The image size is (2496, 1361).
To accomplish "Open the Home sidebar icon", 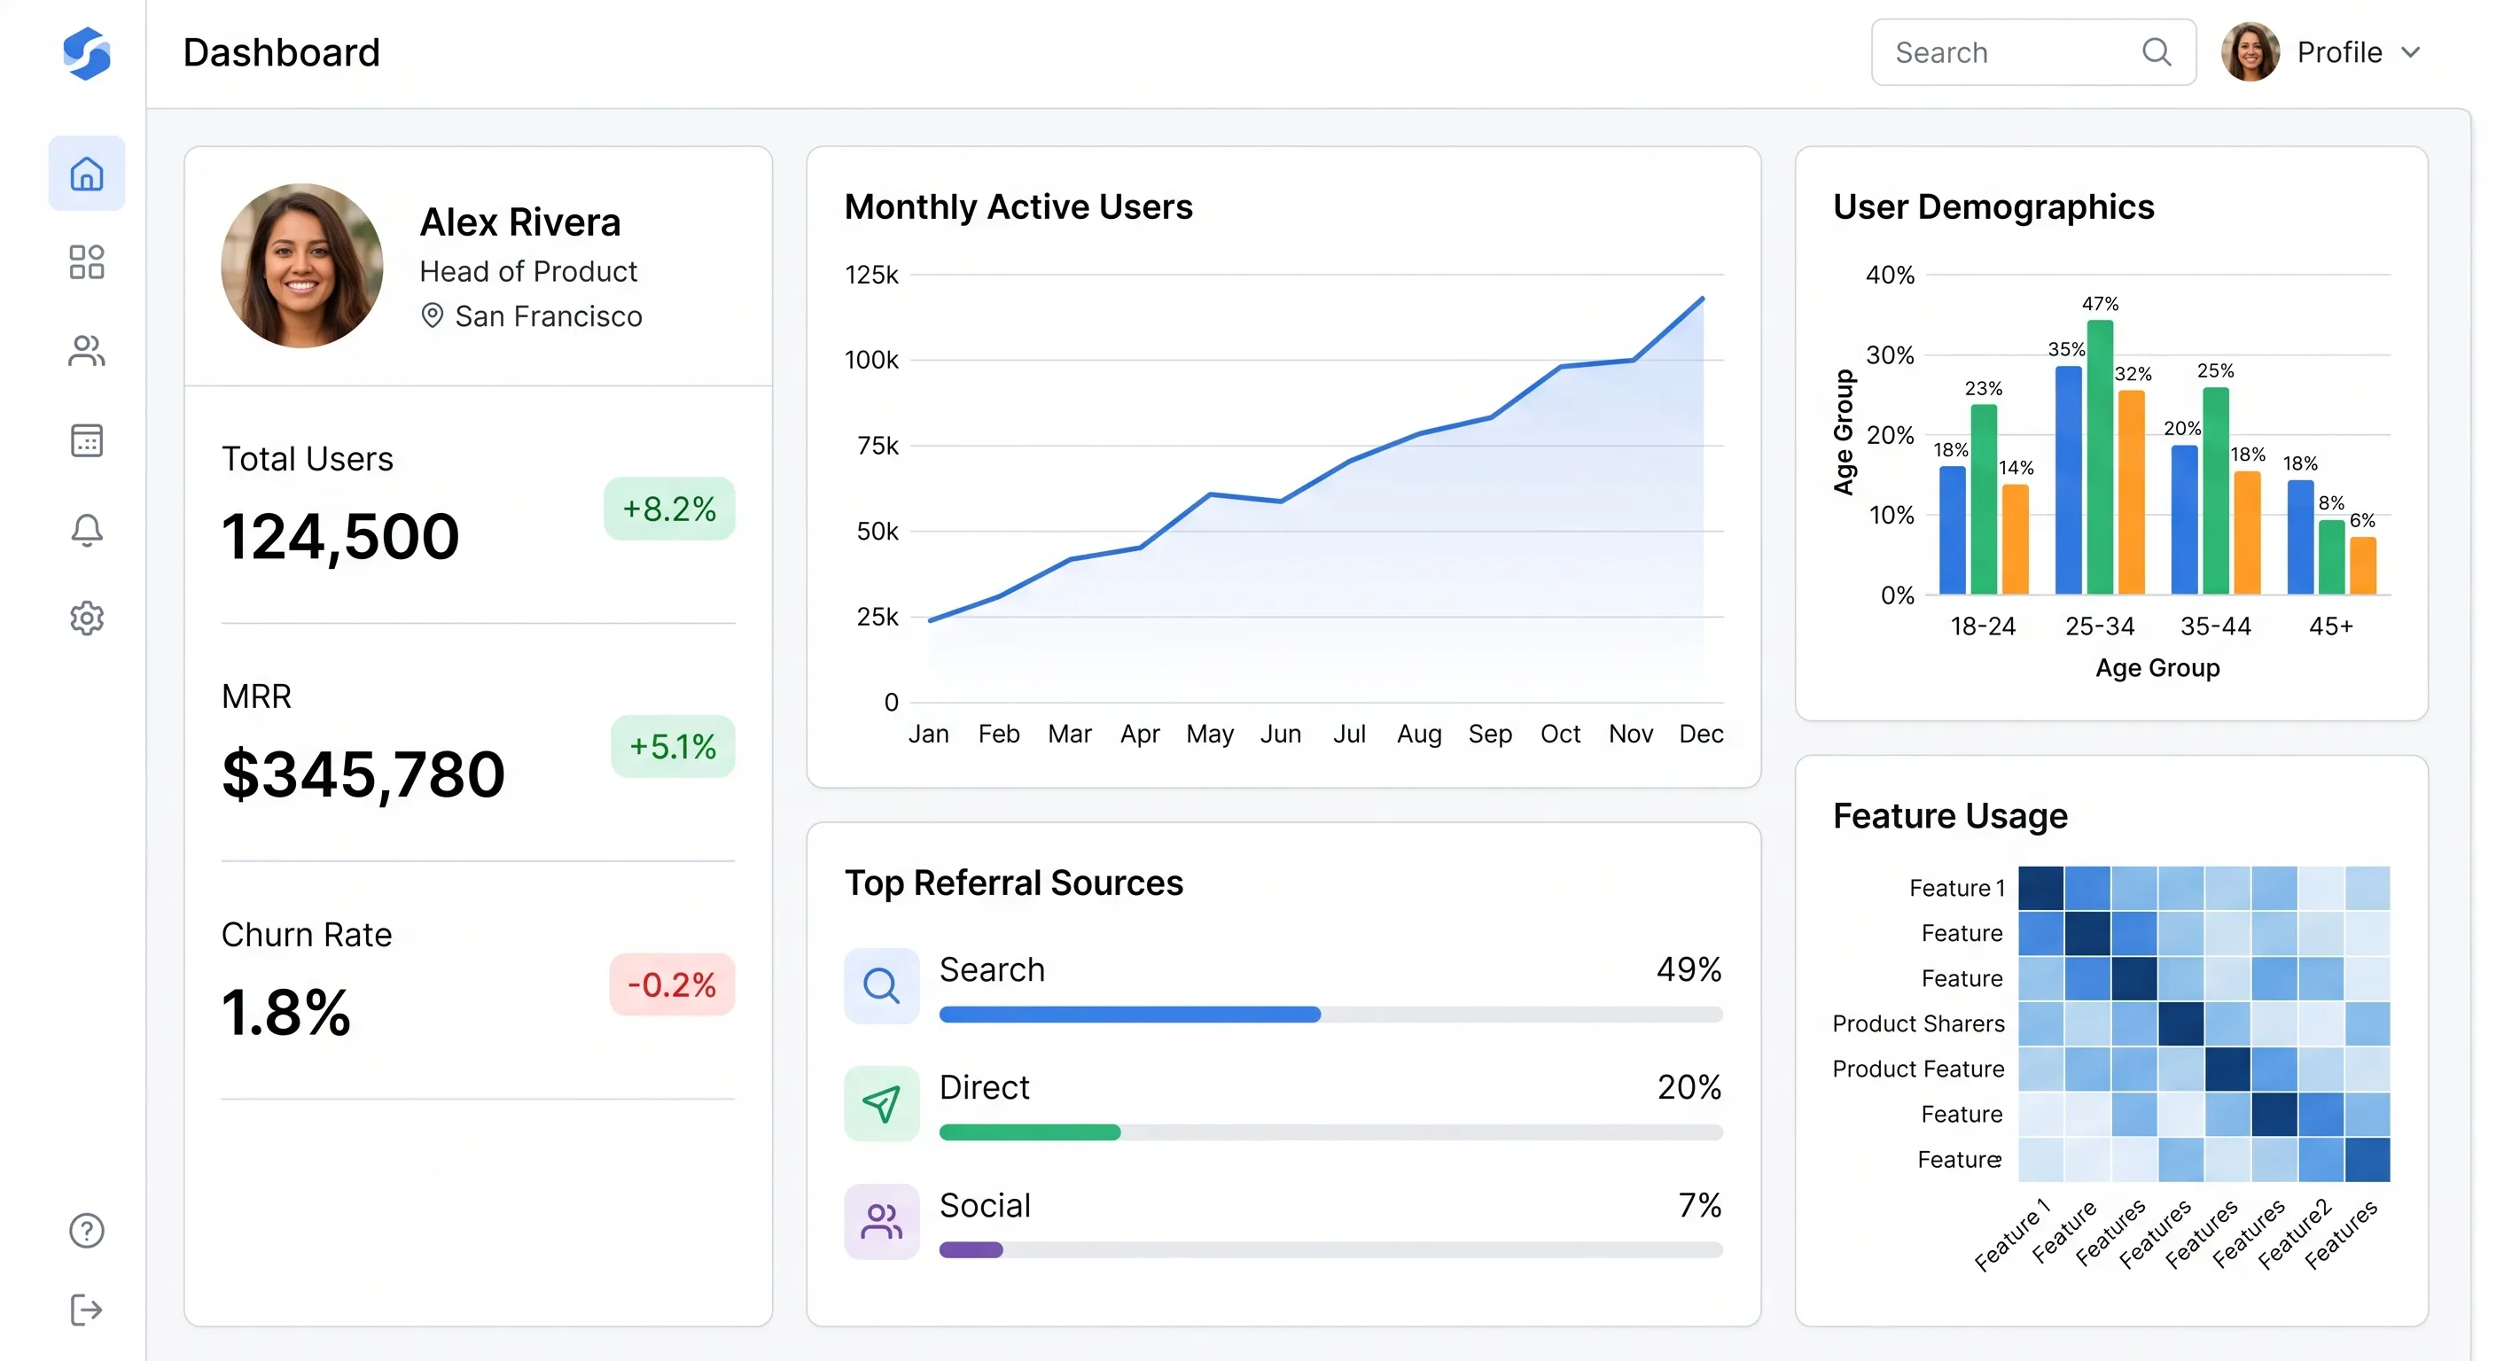I will coord(86,174).
